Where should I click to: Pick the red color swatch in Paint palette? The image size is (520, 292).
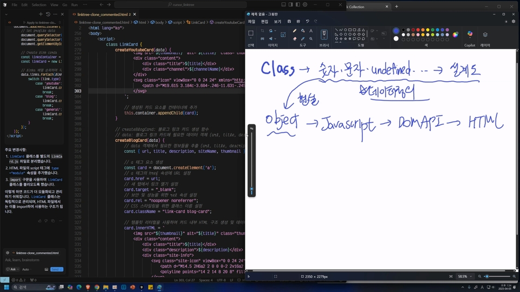[x=418, y=30]
